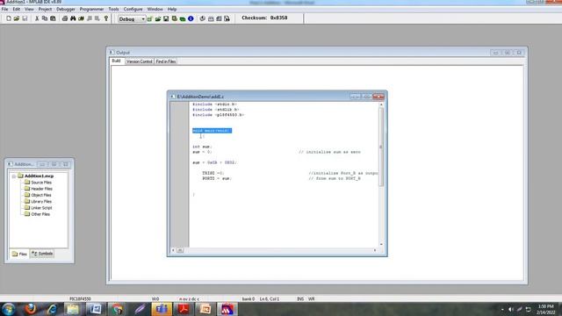
Task: Open the Window menu
Action: (x=155, y=9)
